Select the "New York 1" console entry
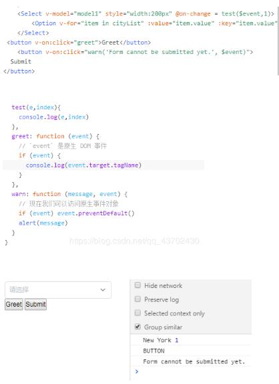Viewport: 279px width, 384px height. click(161, 340)
